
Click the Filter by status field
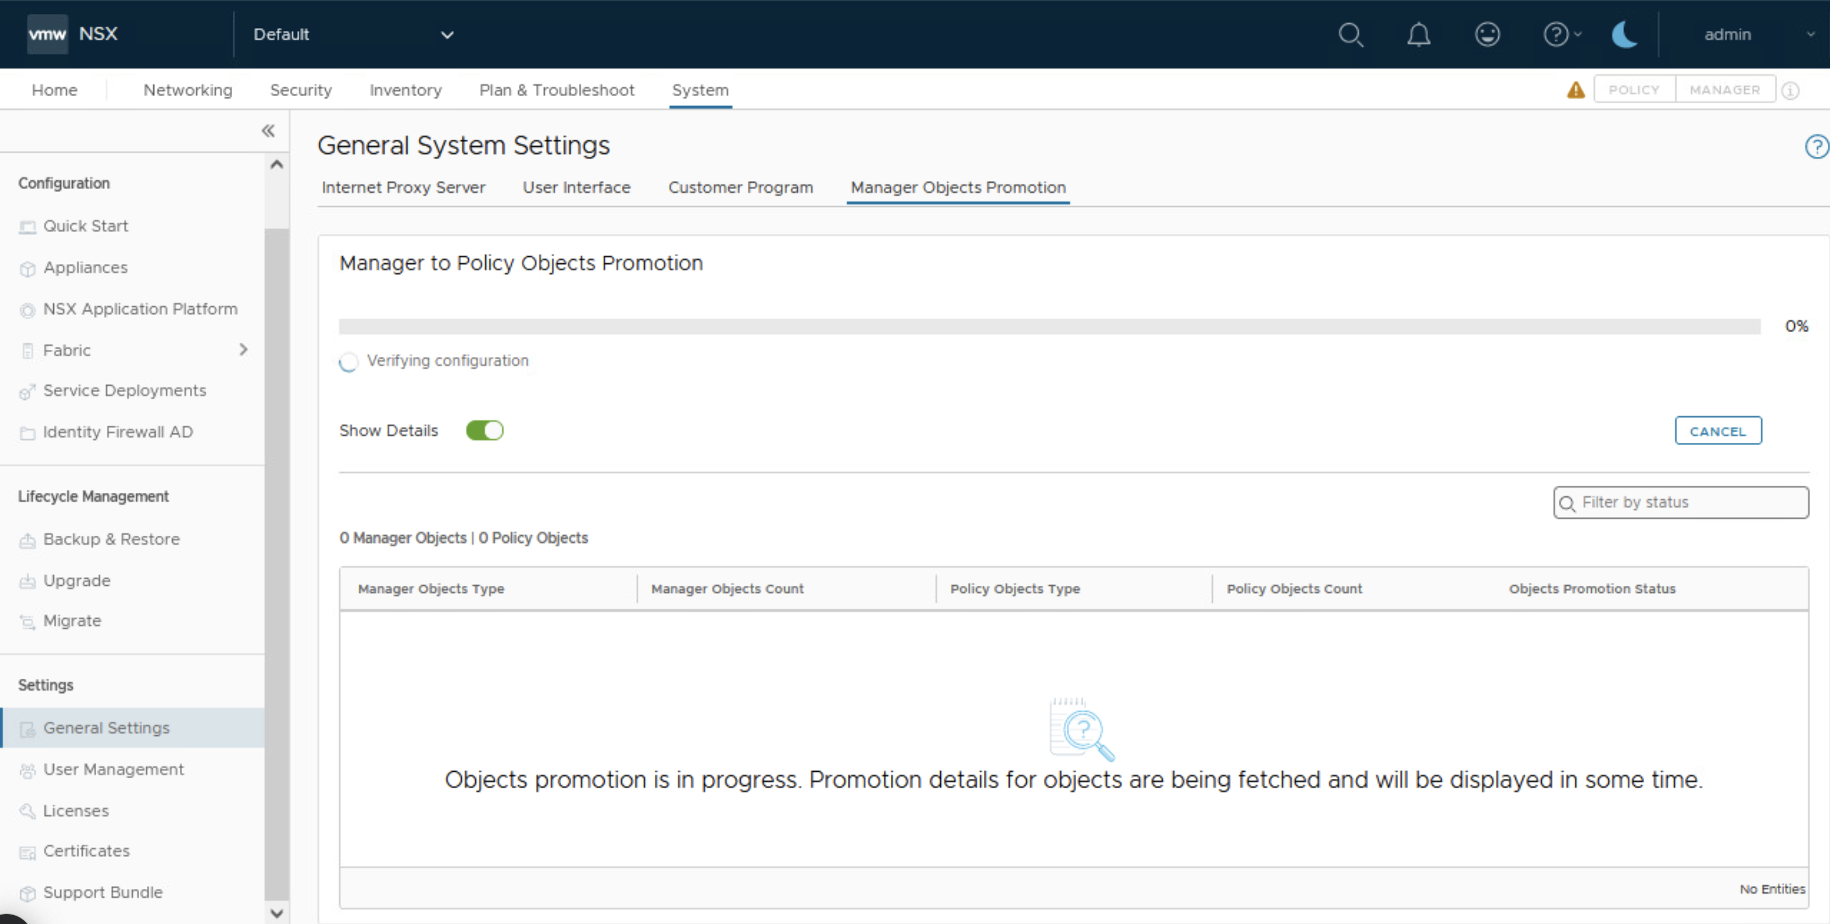tap(1680, 503)
